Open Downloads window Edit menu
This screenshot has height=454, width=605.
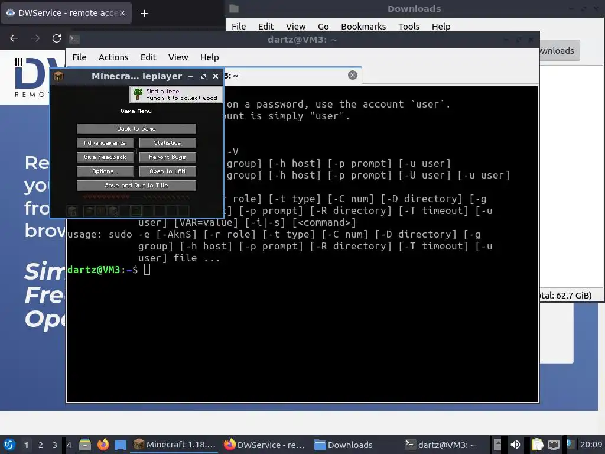tap(266, 26)
